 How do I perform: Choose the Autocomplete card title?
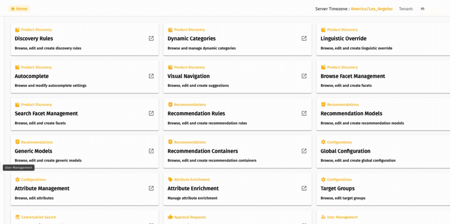coord(32,76)
